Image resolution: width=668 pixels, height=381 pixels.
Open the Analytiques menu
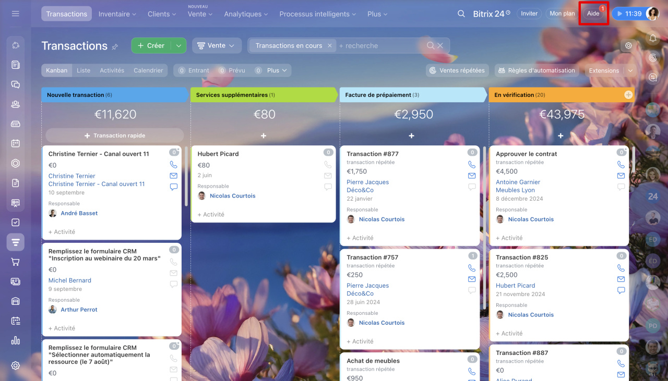point(245,14)
